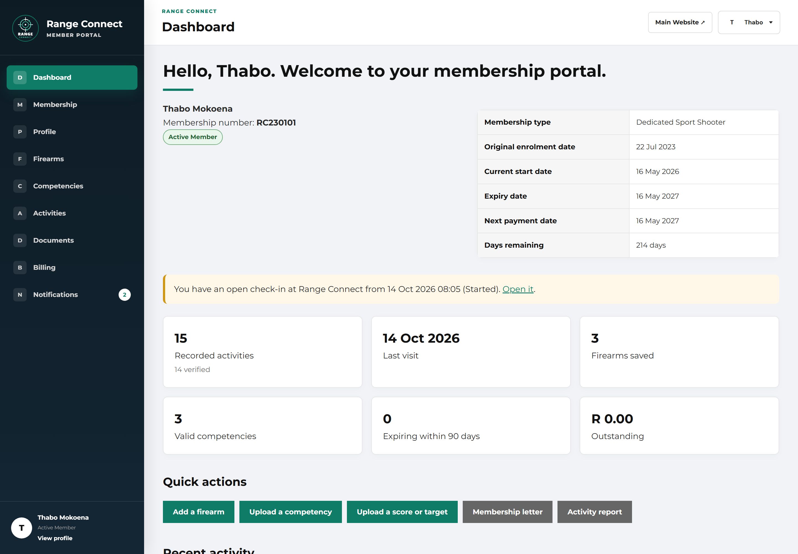The image size is (798, 554).
Task: Open the Membership menu item
Action: pyautogui.click(x=72, y=104)
